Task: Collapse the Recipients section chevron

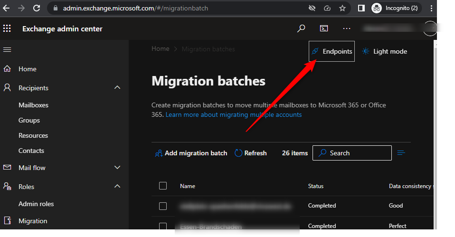Action: [117, 87]
